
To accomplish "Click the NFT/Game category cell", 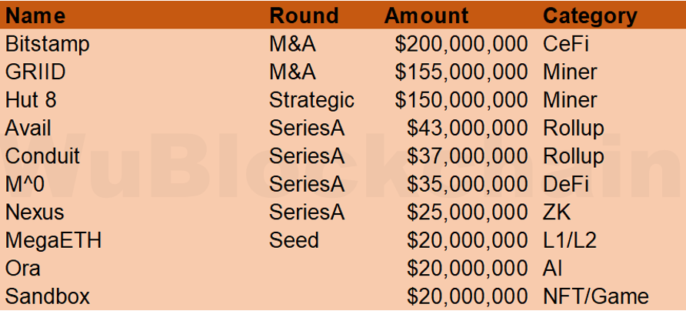I will coord(595,296).
